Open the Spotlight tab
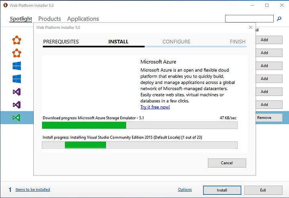 pos(21,19)
